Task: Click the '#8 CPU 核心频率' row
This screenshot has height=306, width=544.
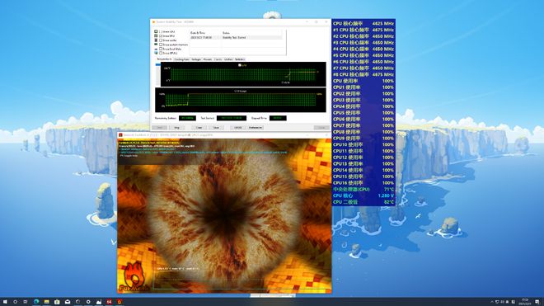Action: pos(363,74)
